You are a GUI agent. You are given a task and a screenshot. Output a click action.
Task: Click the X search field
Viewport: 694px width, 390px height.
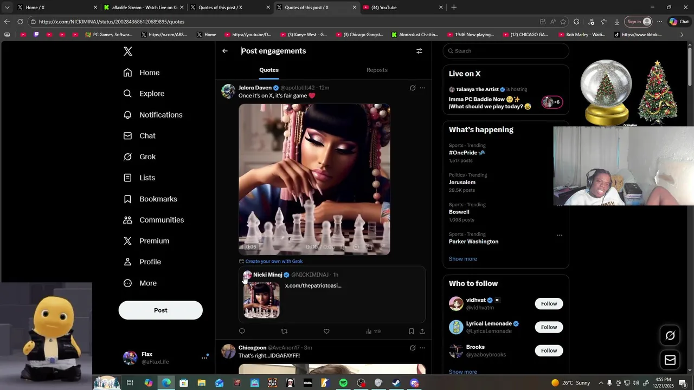(506, 51)
